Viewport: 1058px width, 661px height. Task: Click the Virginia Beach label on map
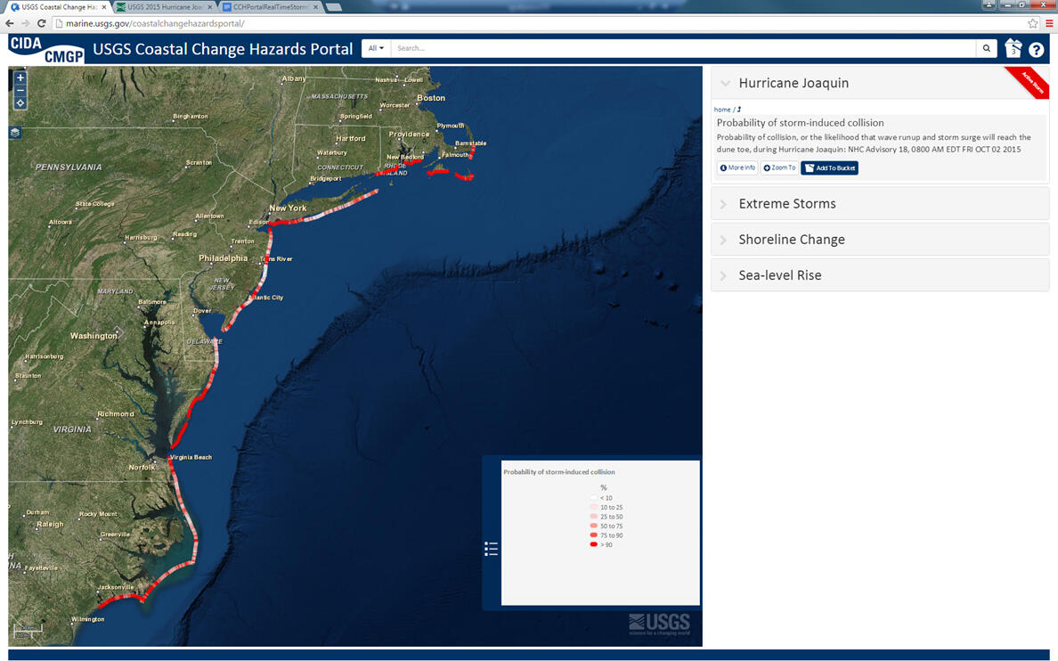point(191,457)
